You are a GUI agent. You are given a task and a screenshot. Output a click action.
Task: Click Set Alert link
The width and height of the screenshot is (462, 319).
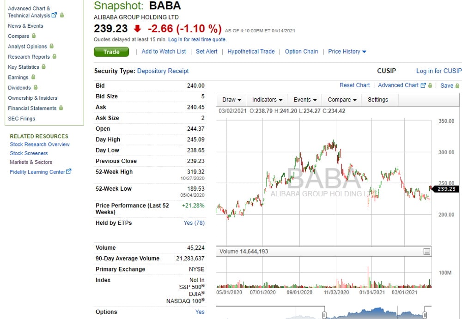pos(207,52)
